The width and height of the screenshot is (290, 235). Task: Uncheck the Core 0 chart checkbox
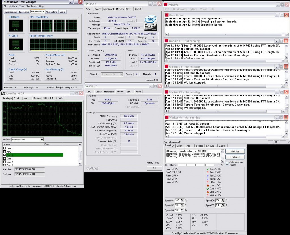point(4,155)
